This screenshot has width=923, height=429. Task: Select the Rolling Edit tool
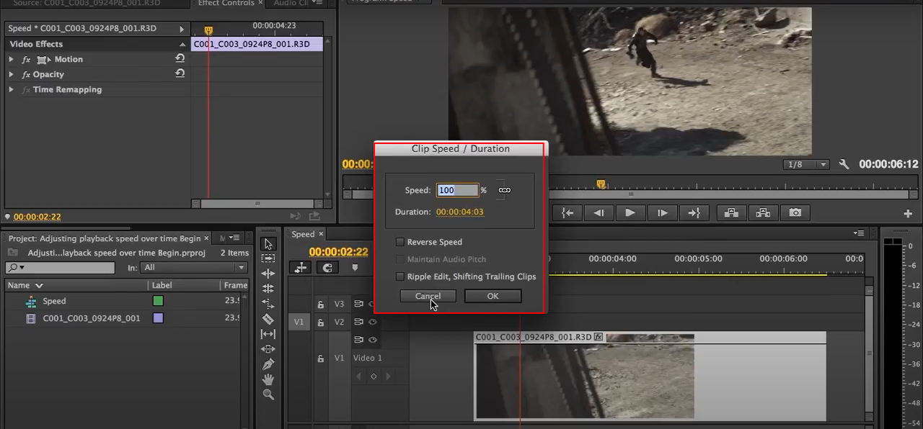(x=268, y=289)
